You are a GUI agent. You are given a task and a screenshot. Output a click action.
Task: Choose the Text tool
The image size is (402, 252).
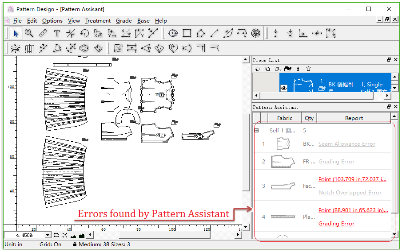coord(57,33)
